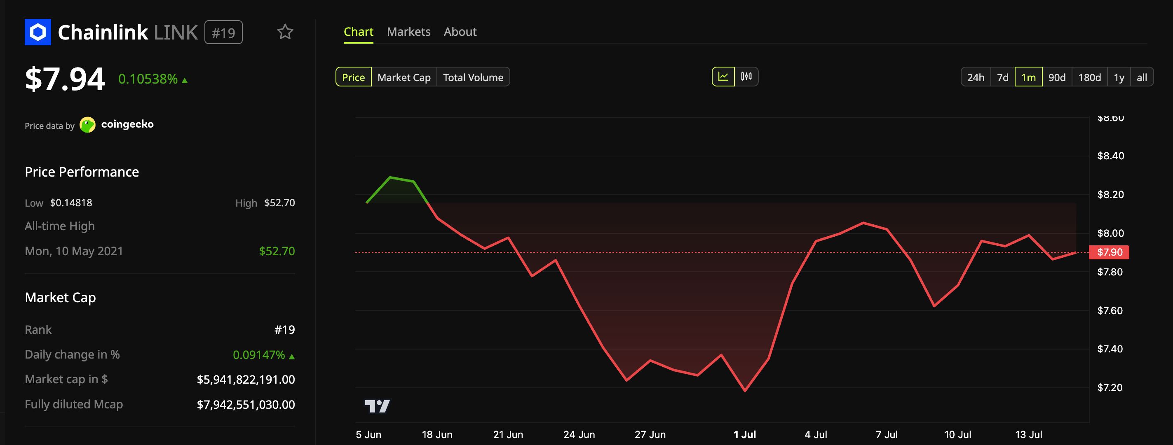Viewport: 1173px width, 445px height.
Task: Set chart range to 7d
Action: (x=1003, y=77)
